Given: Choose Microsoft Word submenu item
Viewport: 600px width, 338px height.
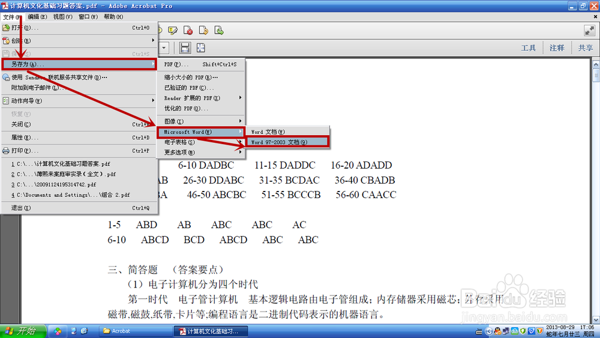Looking at the screenshot, I should [x=201, y=132].
